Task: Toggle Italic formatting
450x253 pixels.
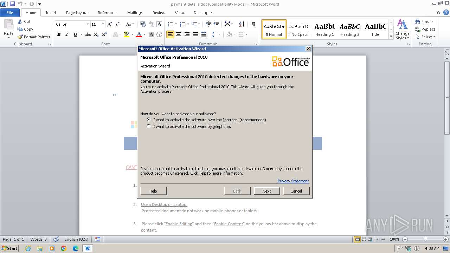Action: [x=67, y=34]
